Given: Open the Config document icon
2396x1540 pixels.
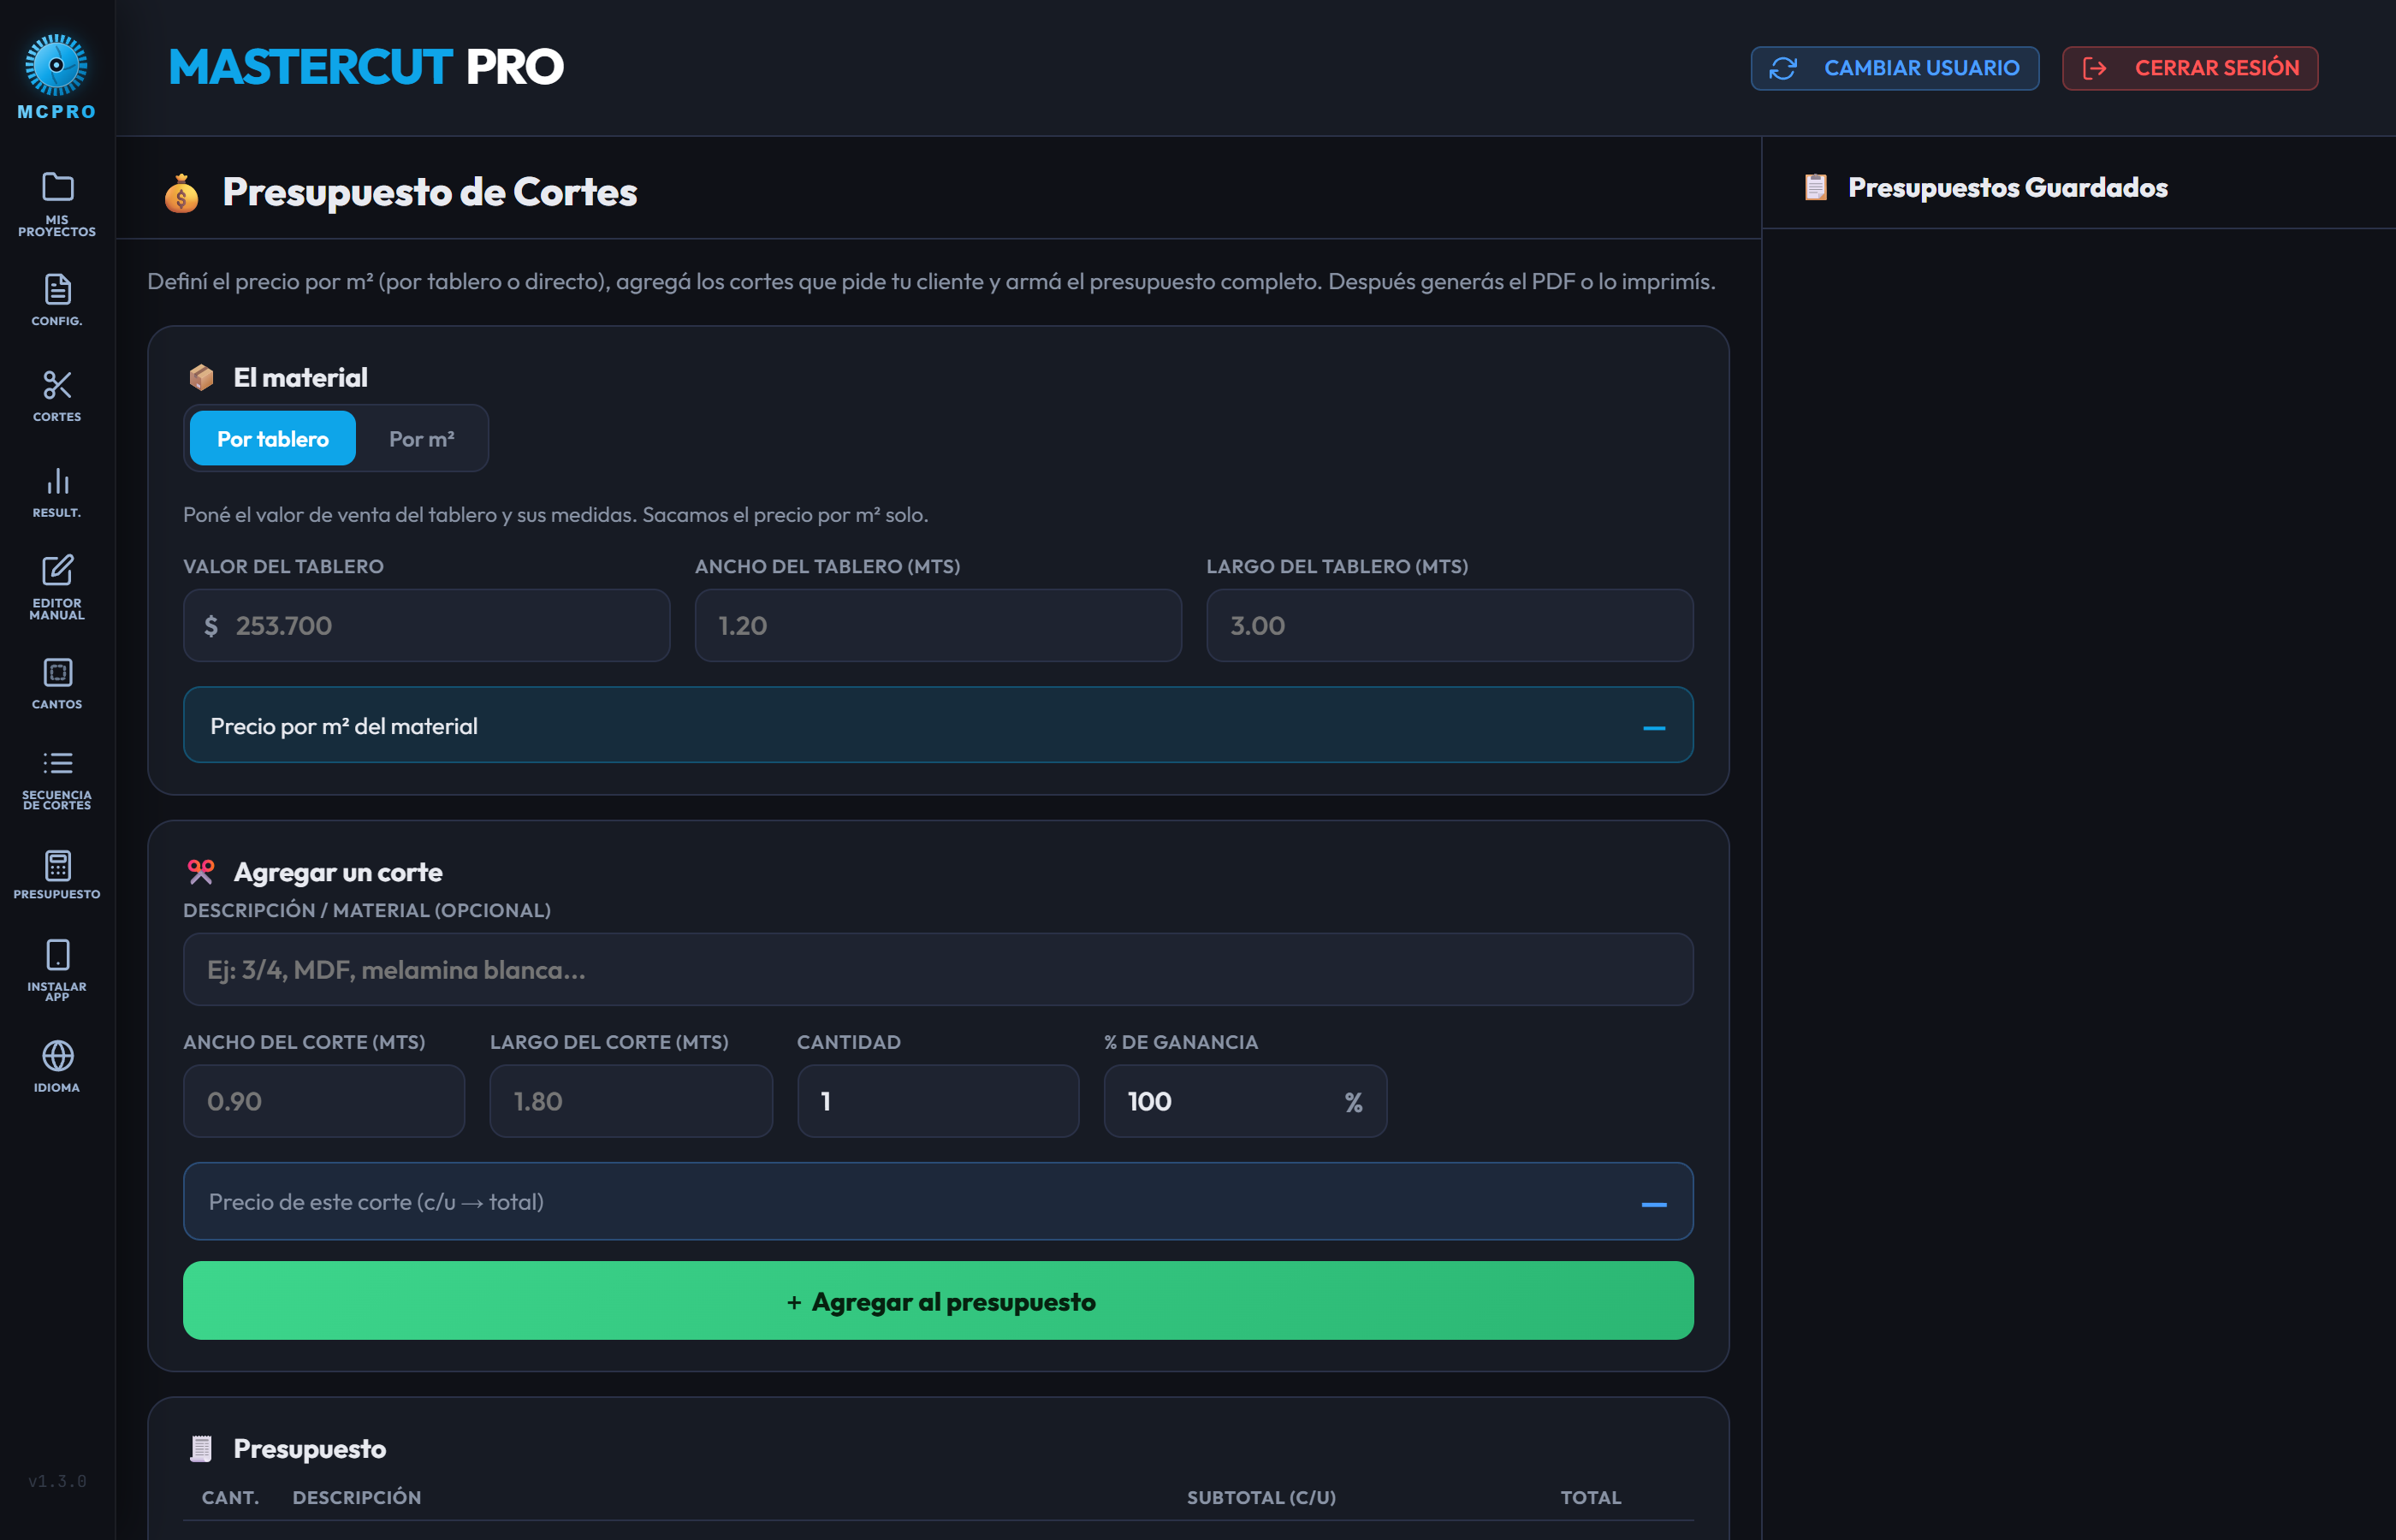Looking at the screenshot, I should coord(57,289).
